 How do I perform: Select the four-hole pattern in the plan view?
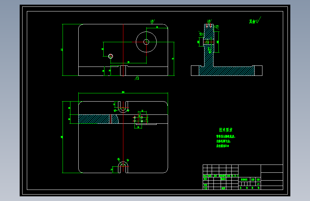pyautogui.click(x=138, y=119)
